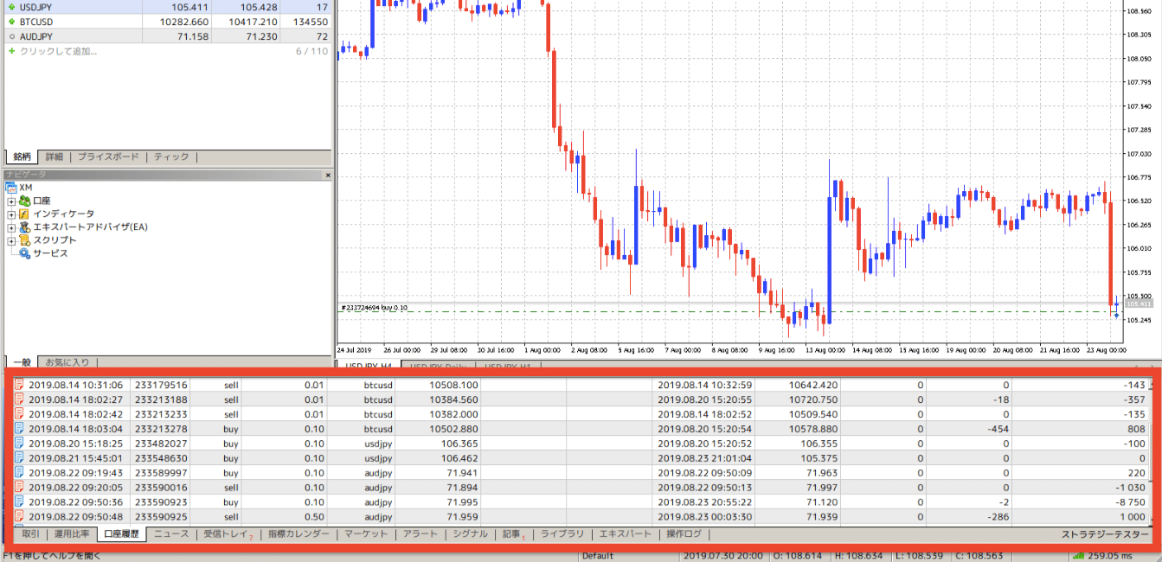Image resolution: width=1162 pixels, height=562 pixels.
Task: Open the シグナル terminal tab
Action: tap(471, 534)
